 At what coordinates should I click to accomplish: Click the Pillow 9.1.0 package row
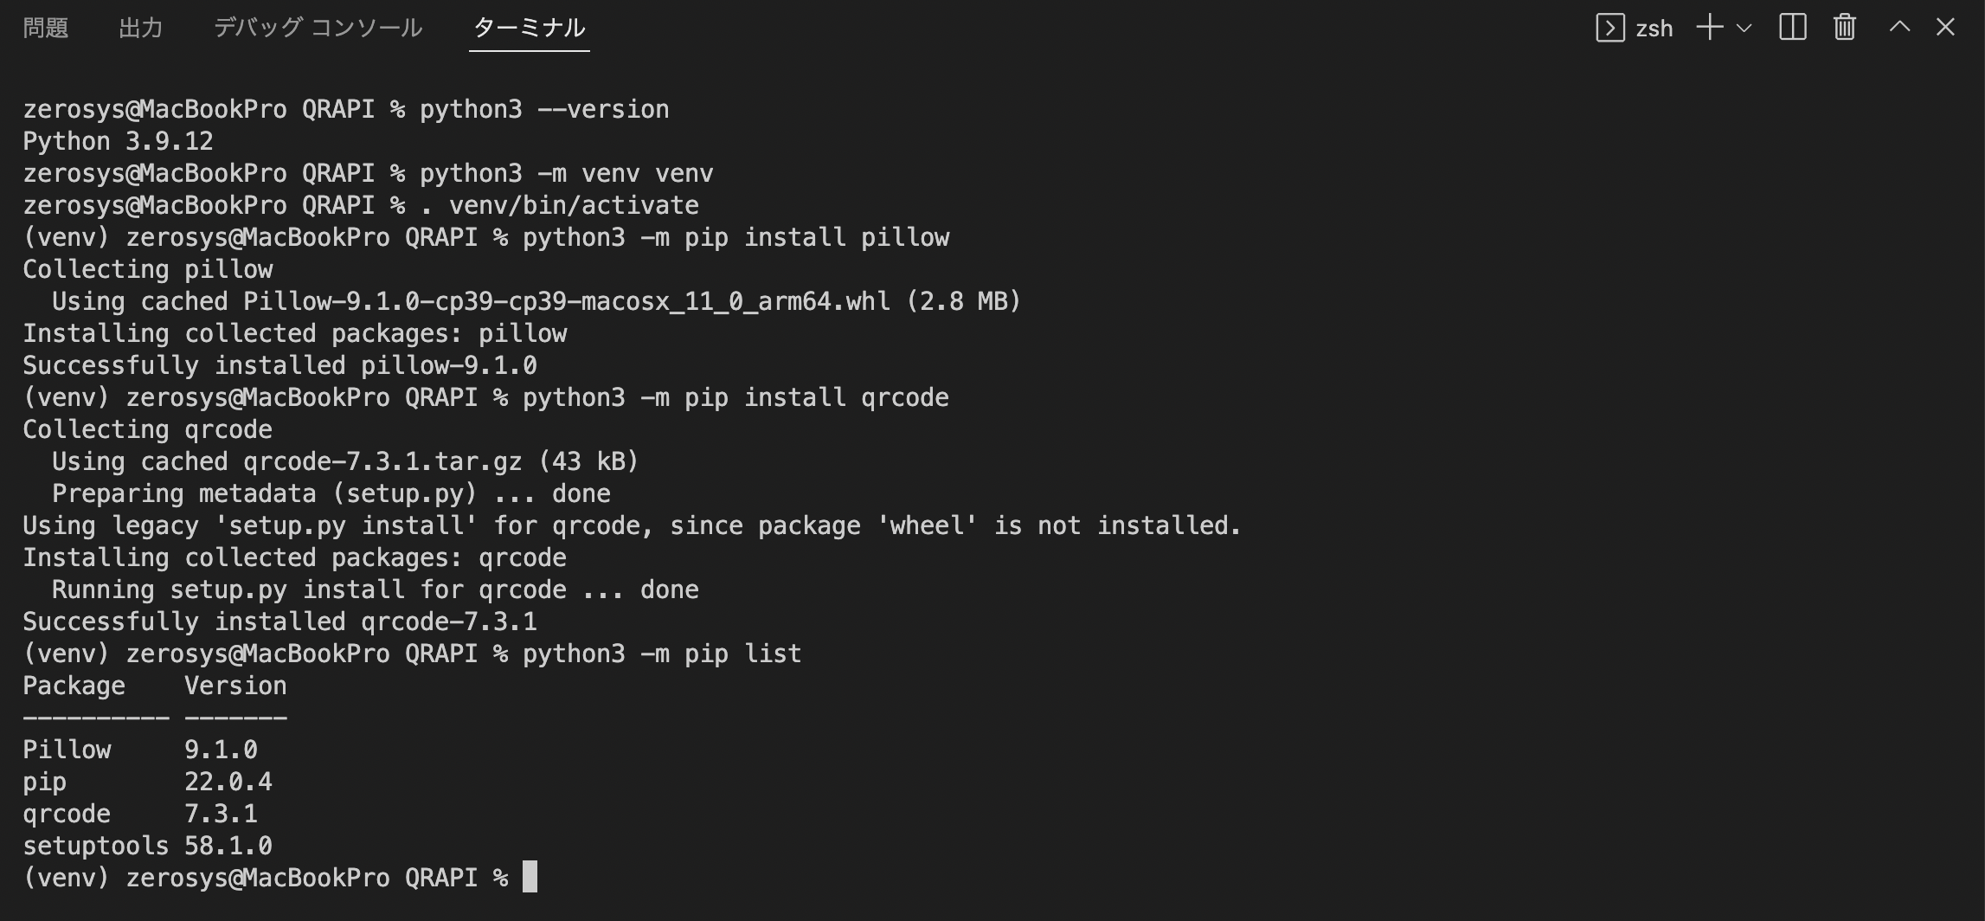pyautogui.click(x=140, y=750)
